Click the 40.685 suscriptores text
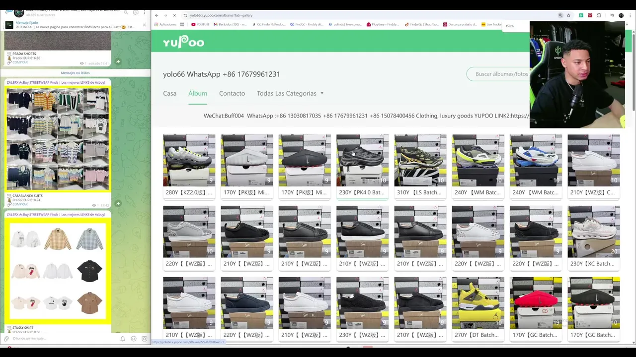This screenshot has height=357, width=636. point(41,15)
